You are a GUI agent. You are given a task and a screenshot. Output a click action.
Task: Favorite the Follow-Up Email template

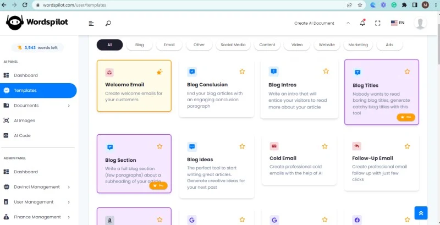[x=408, y=146]
